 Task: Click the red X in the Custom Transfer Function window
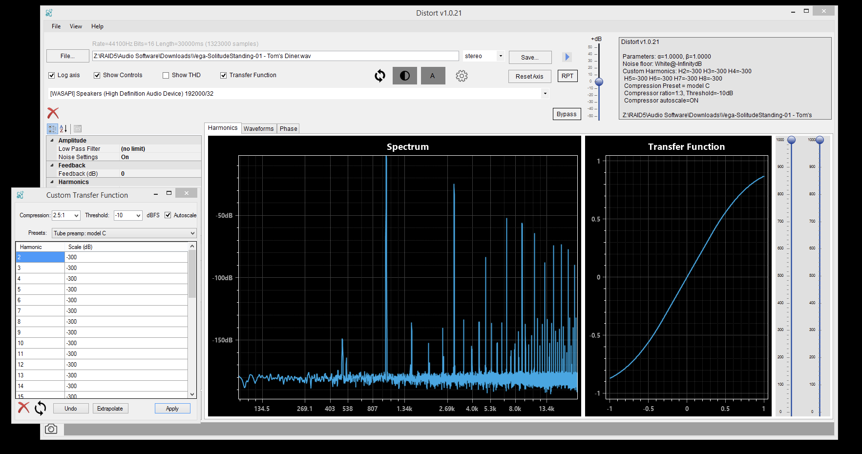[x=23, y=408]
